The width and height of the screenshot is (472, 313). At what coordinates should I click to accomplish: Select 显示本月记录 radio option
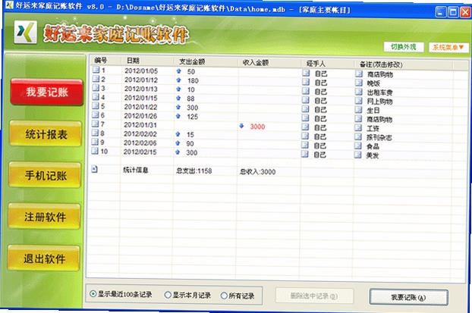168,295
